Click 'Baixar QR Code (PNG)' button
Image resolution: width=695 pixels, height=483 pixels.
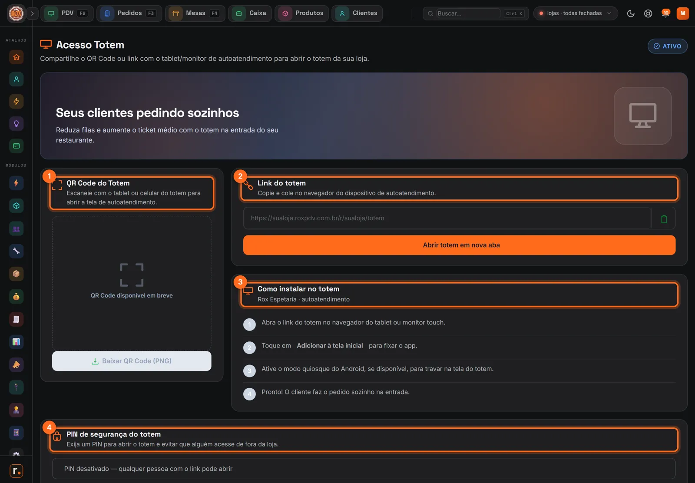132,361
